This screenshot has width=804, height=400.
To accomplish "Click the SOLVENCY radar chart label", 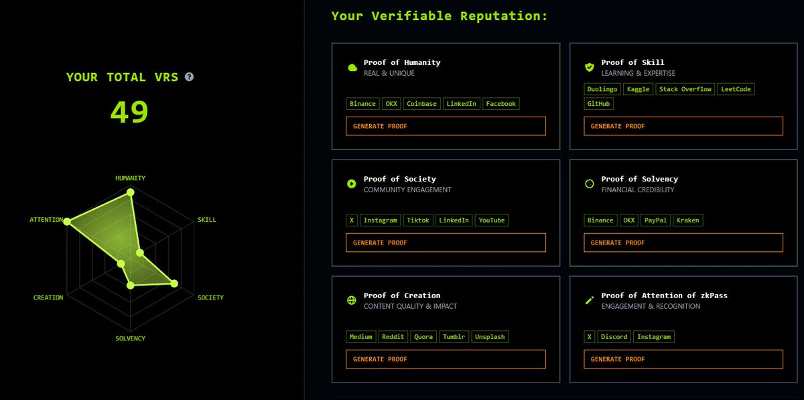I will 130,338.
